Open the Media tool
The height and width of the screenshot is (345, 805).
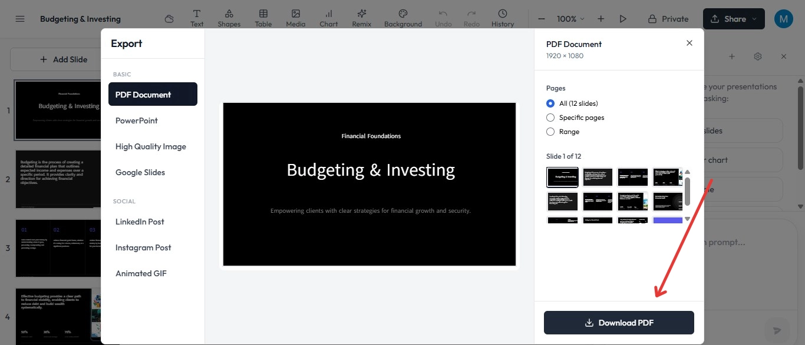coord(296,18)
